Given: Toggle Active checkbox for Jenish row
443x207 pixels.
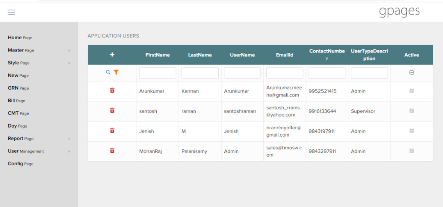Looking at the screenshot, I should coord(412,130).
